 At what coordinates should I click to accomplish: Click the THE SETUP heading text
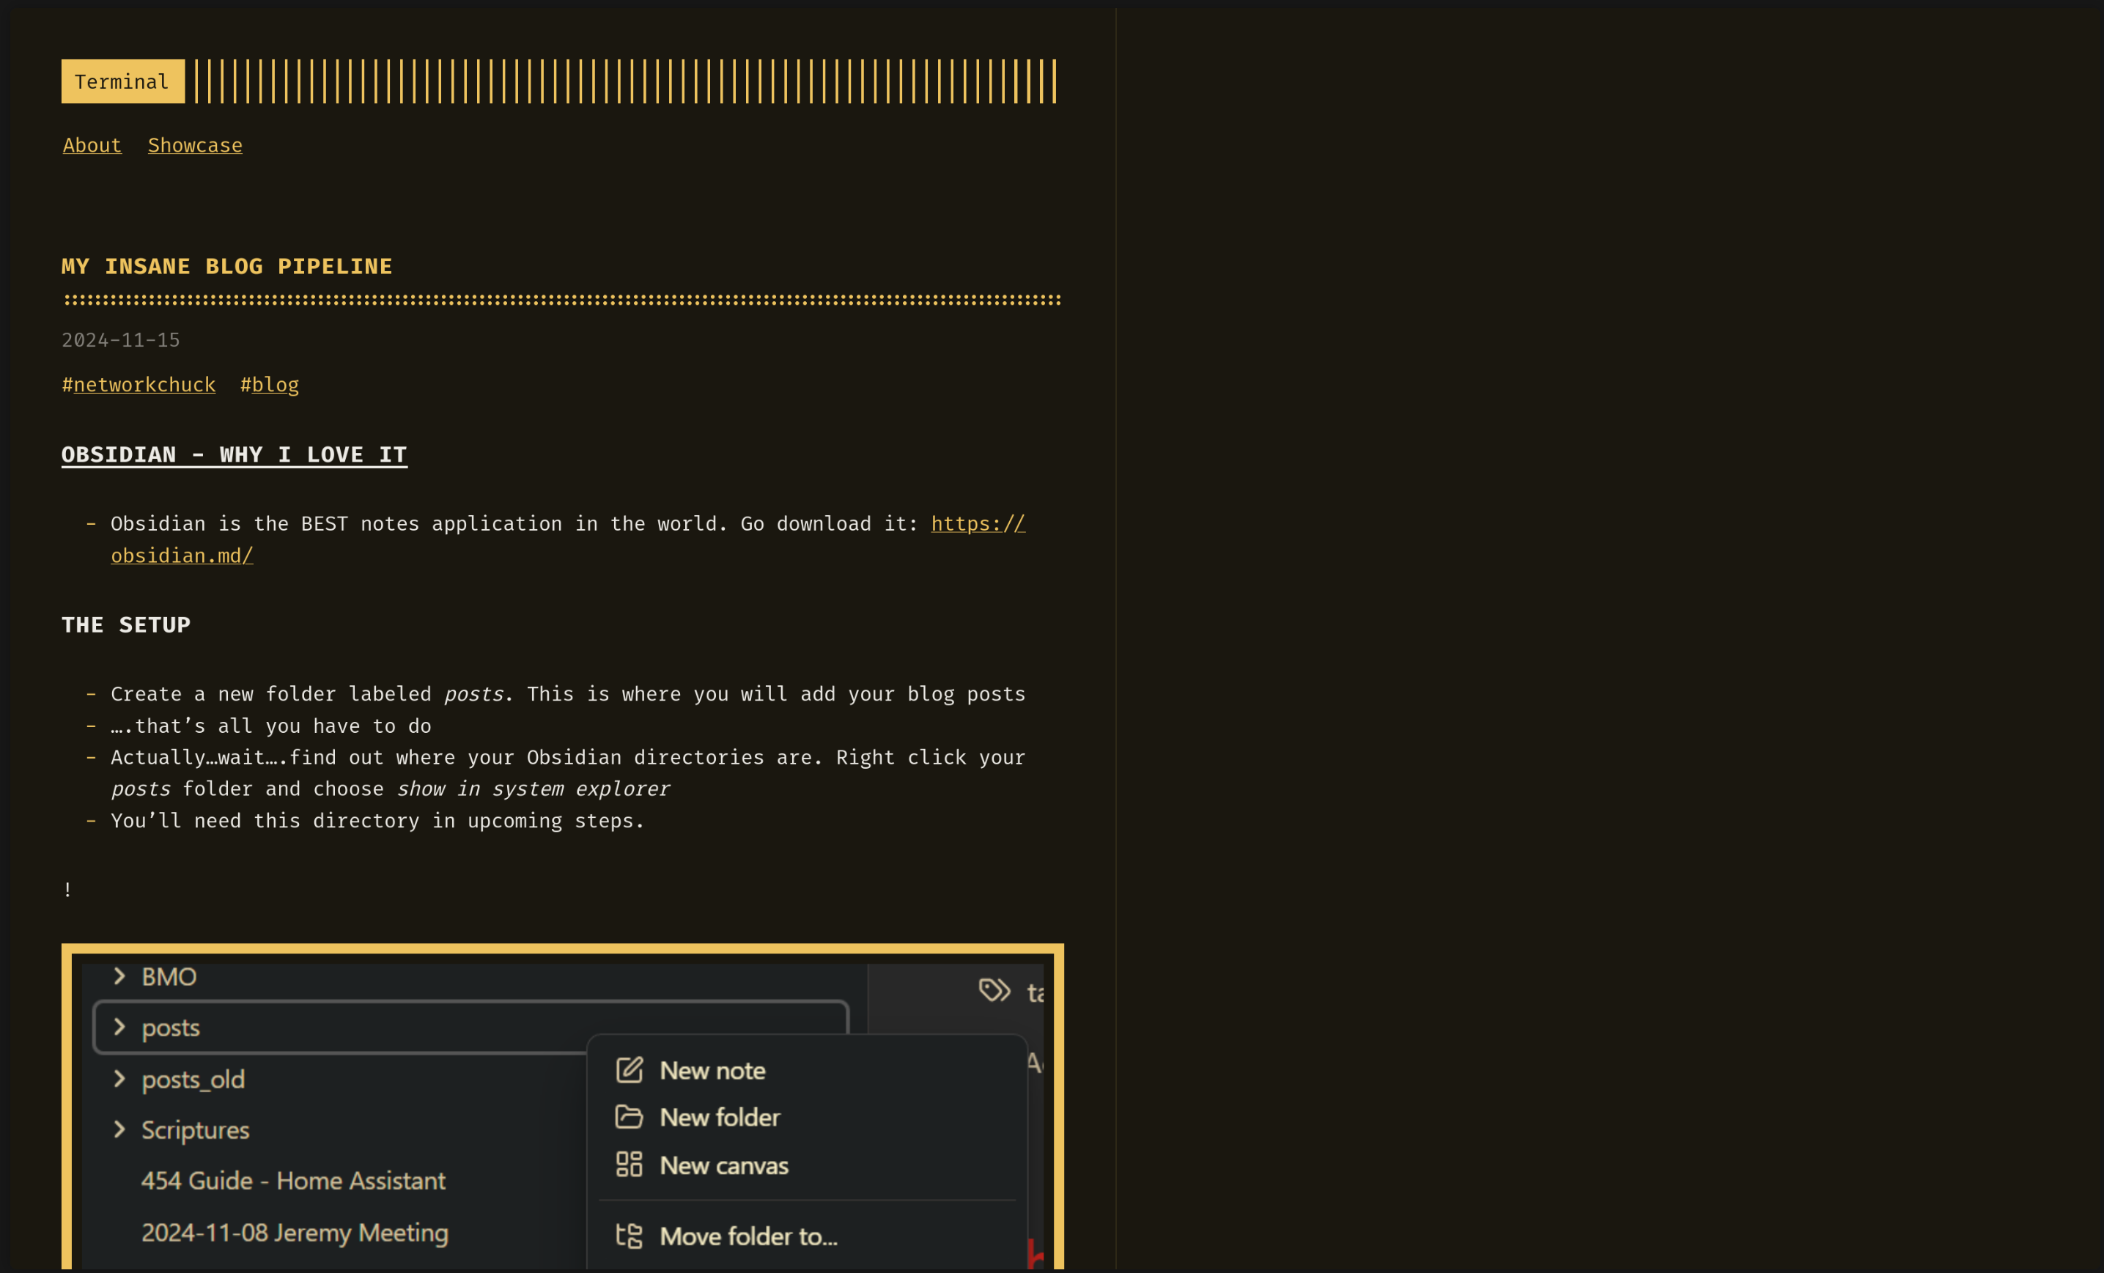pyautogui.click(x=126, y=625)
